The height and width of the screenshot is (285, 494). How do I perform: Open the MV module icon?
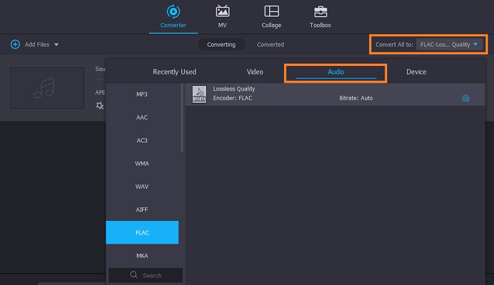(222, 12)
